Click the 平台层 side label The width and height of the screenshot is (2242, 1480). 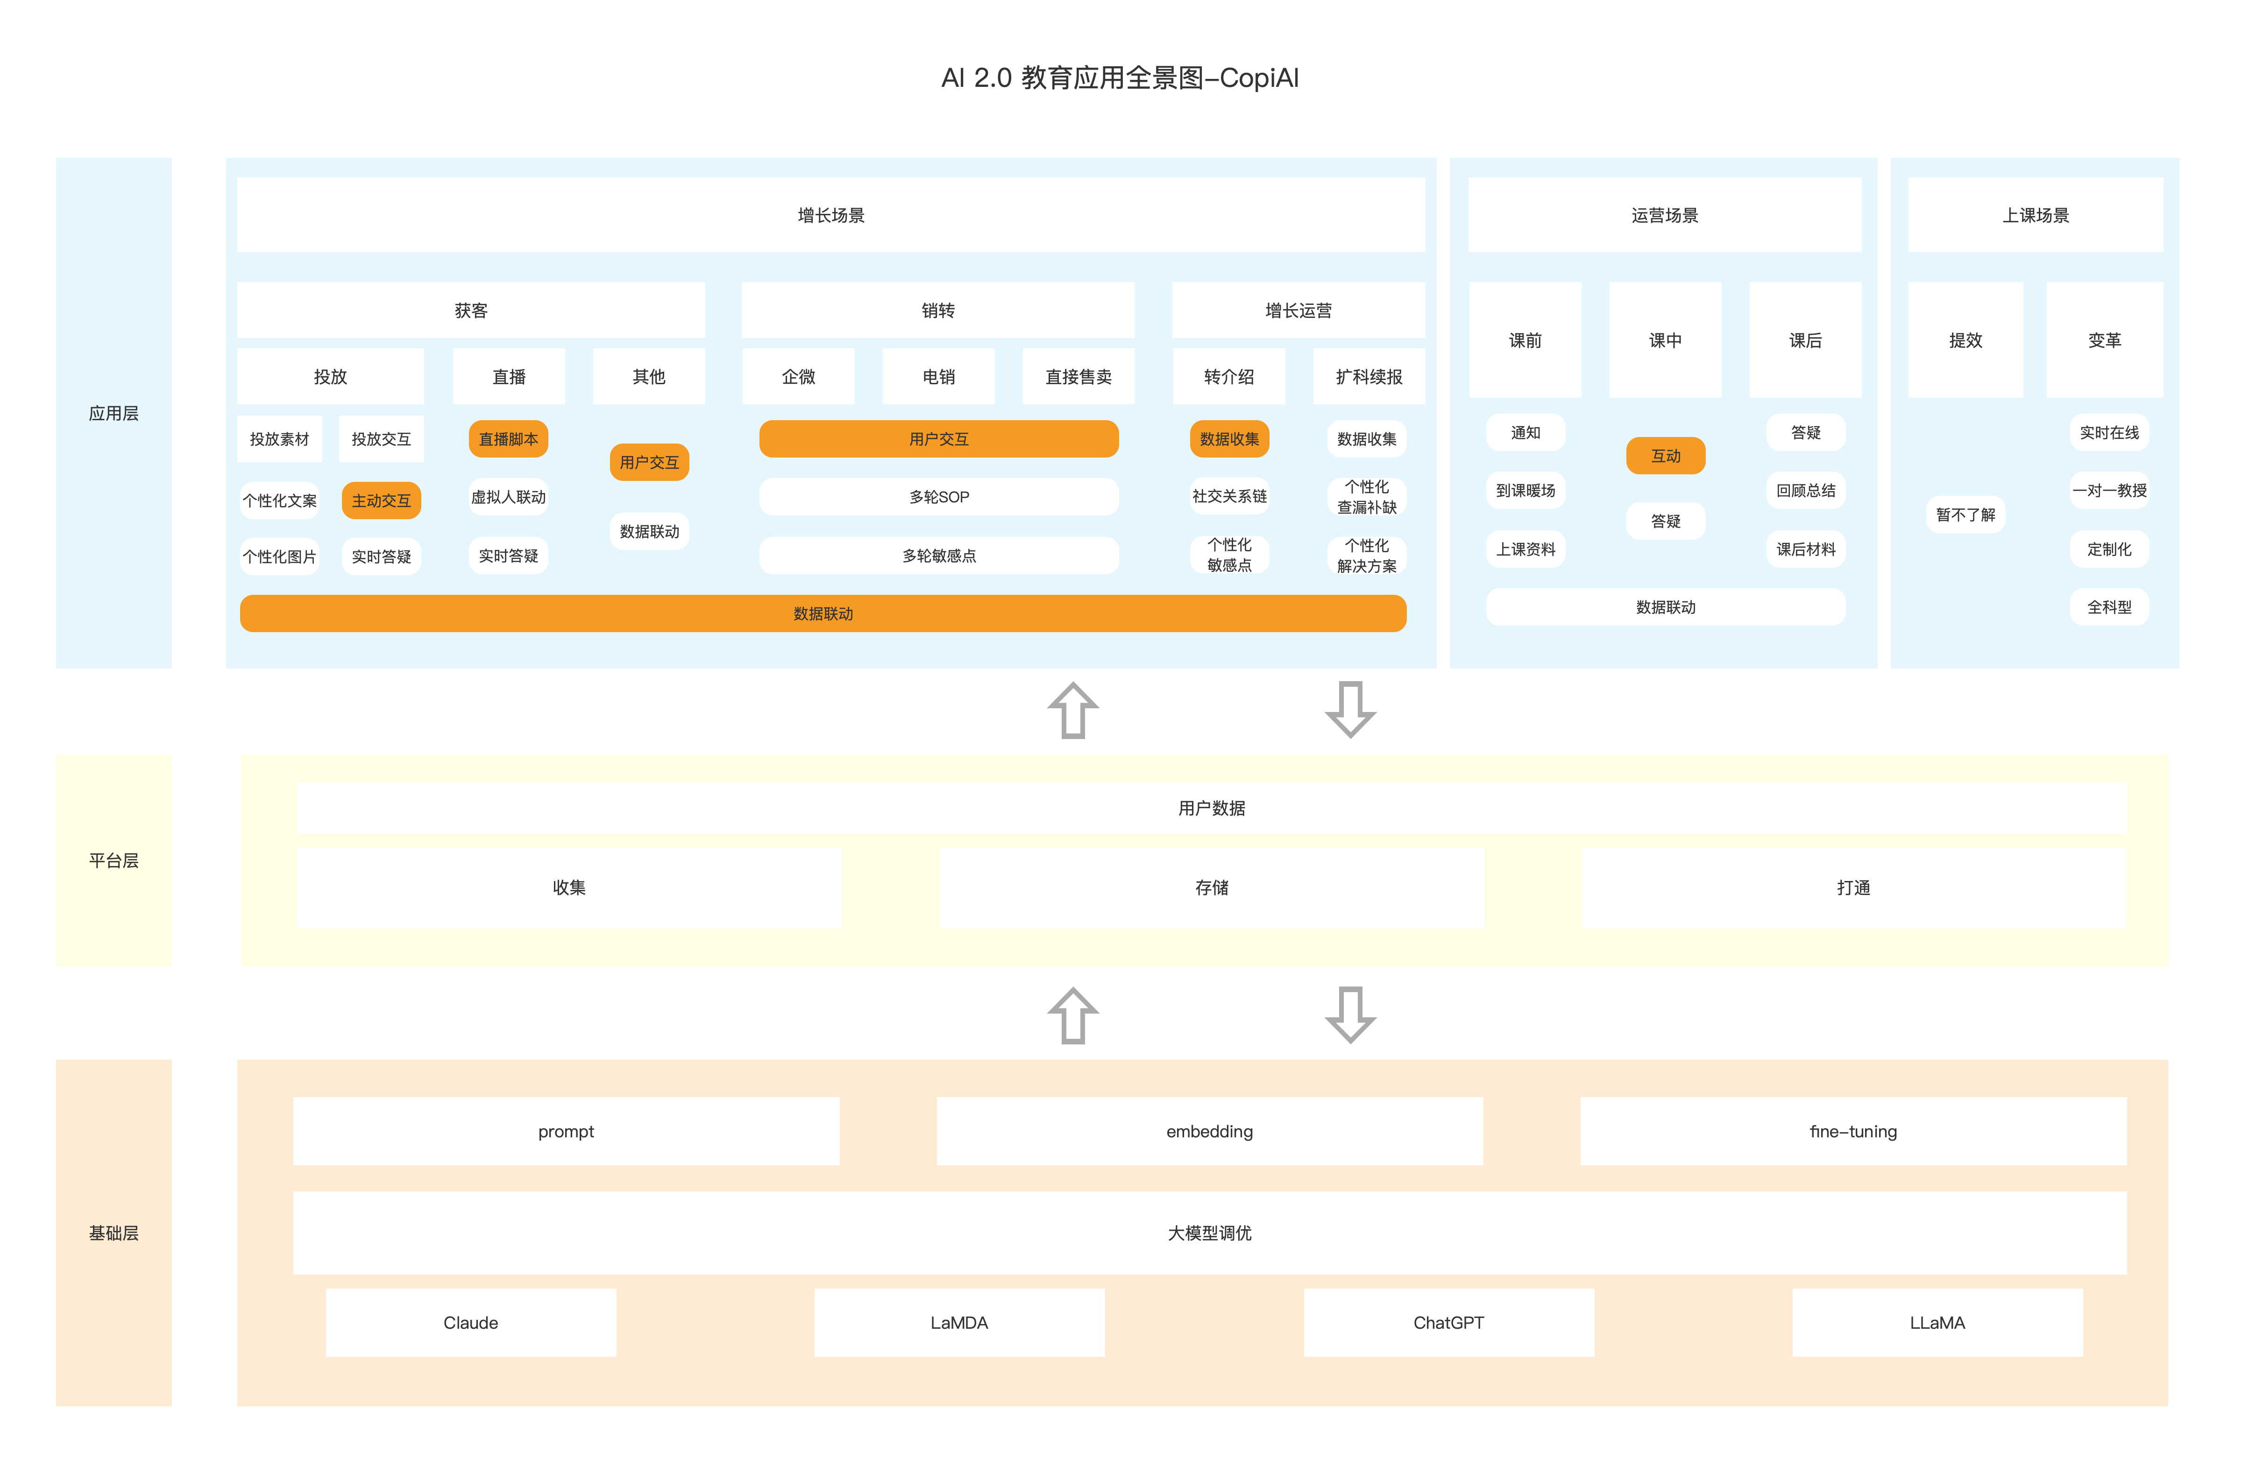114,860
